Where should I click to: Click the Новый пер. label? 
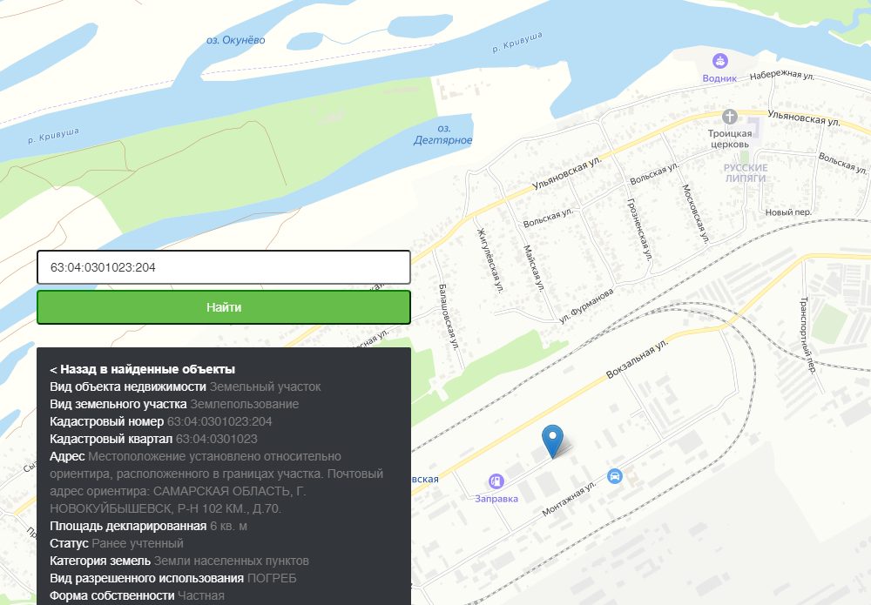pos(788,212)
